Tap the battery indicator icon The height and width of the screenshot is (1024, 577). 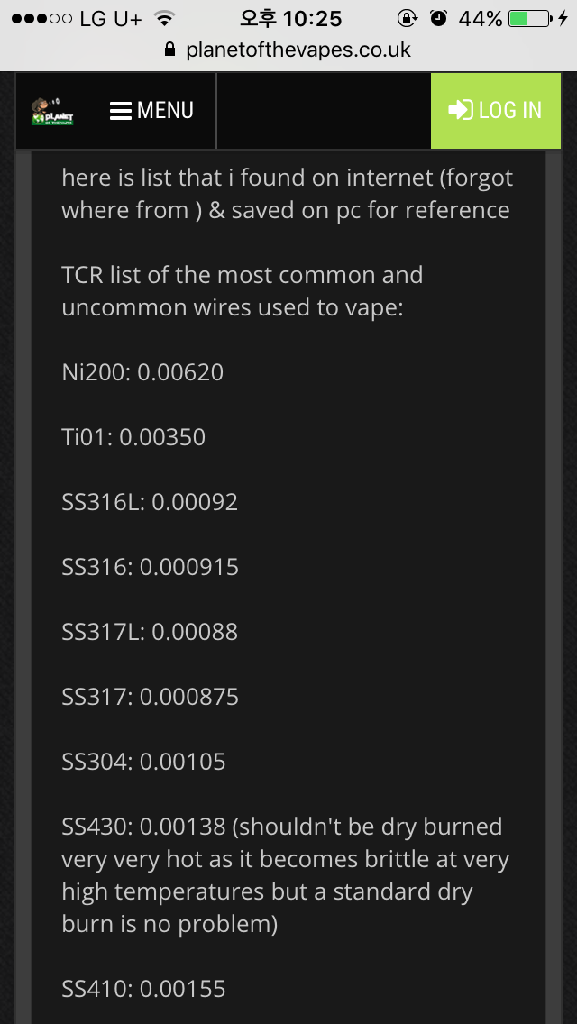529,19
